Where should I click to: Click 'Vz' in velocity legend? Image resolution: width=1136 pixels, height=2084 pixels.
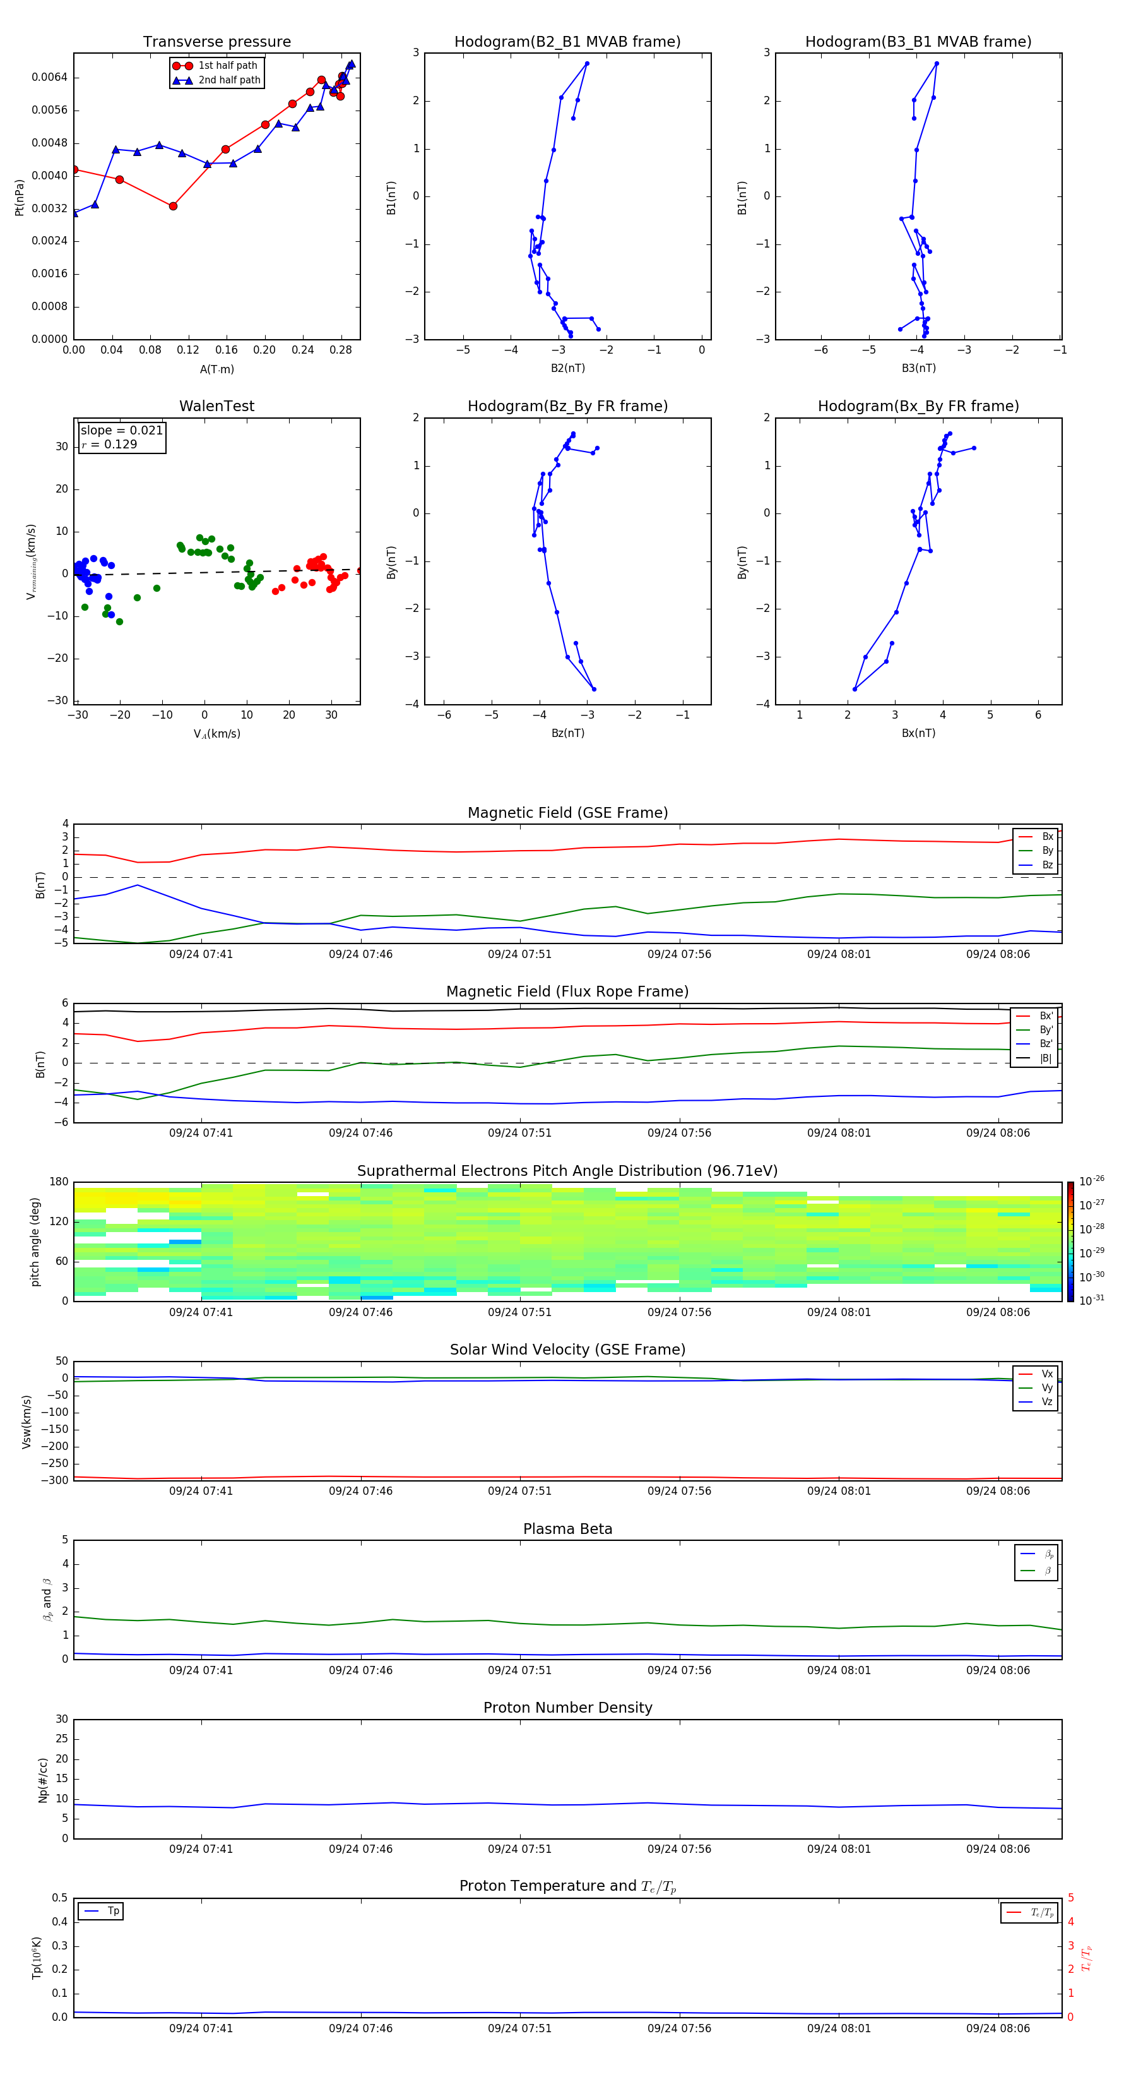(1036, 1402)
